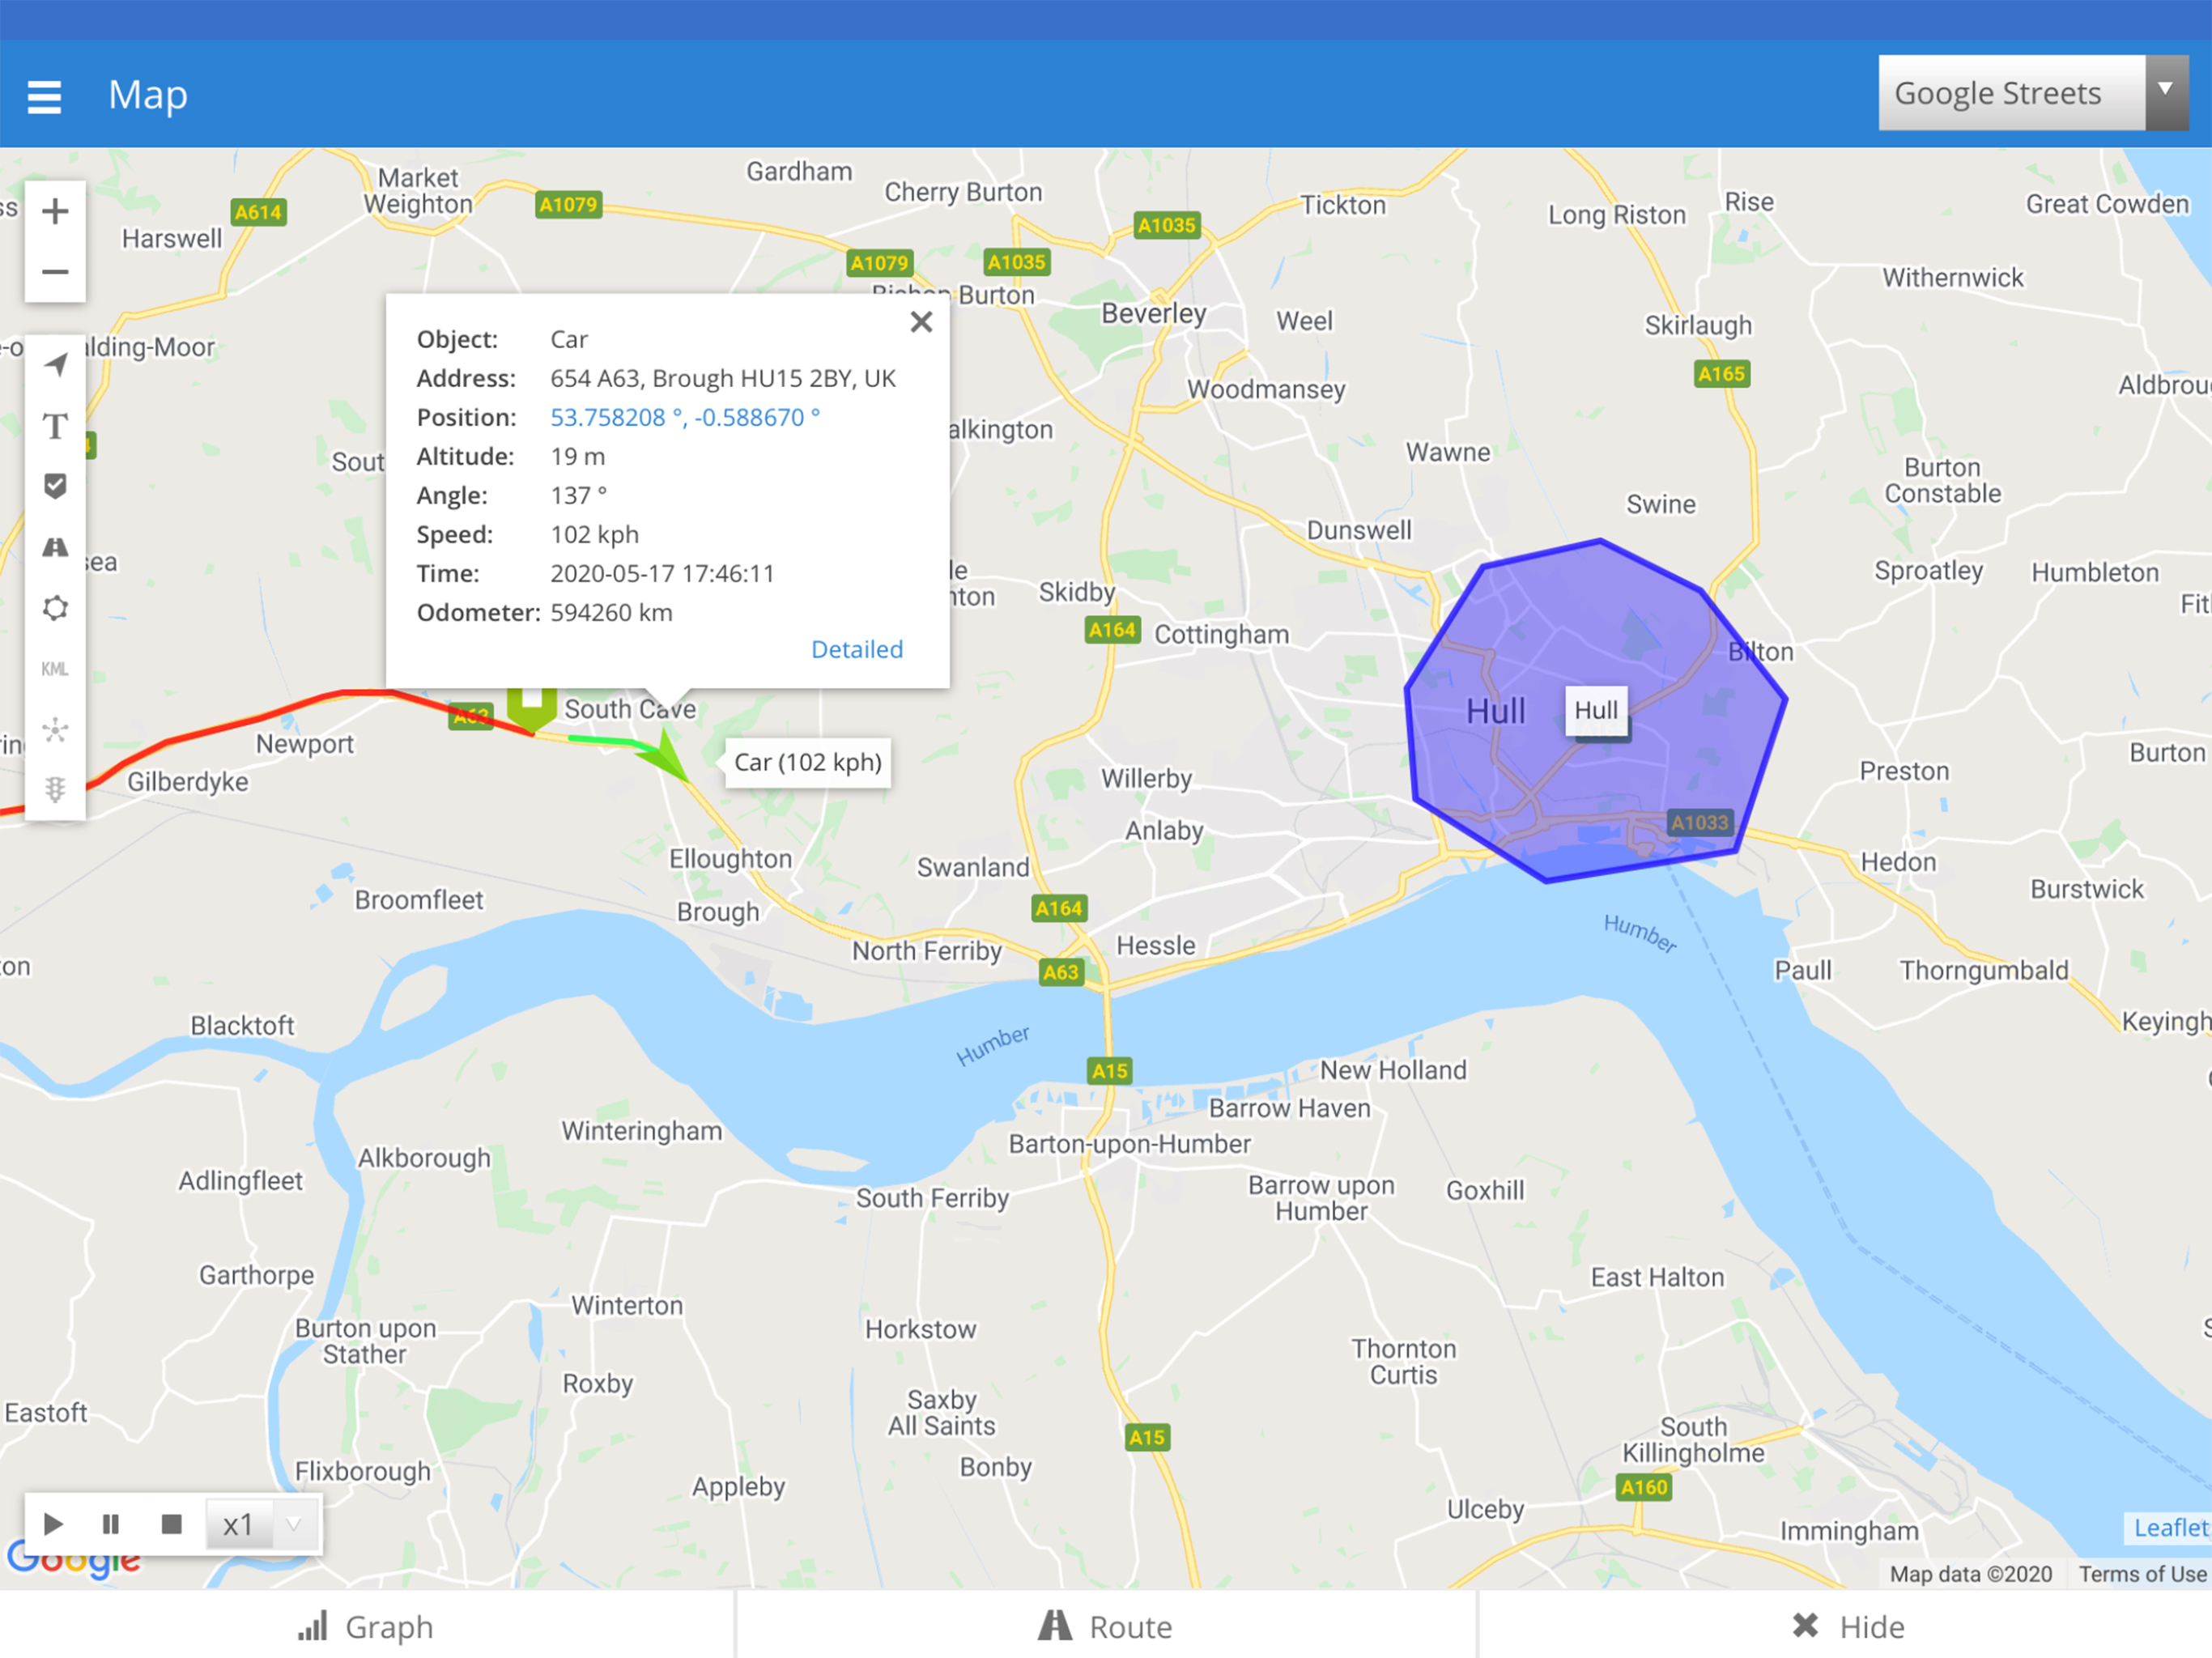Click the Hedon label
The height and width of the screenshot is (1658, 2212).
click(1898, 862)
